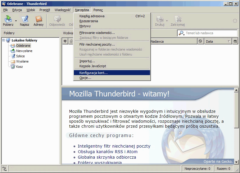Open the Obsługa kanałów RSS i Atom link
Screen dimensions: 240x173
point(108,152)
